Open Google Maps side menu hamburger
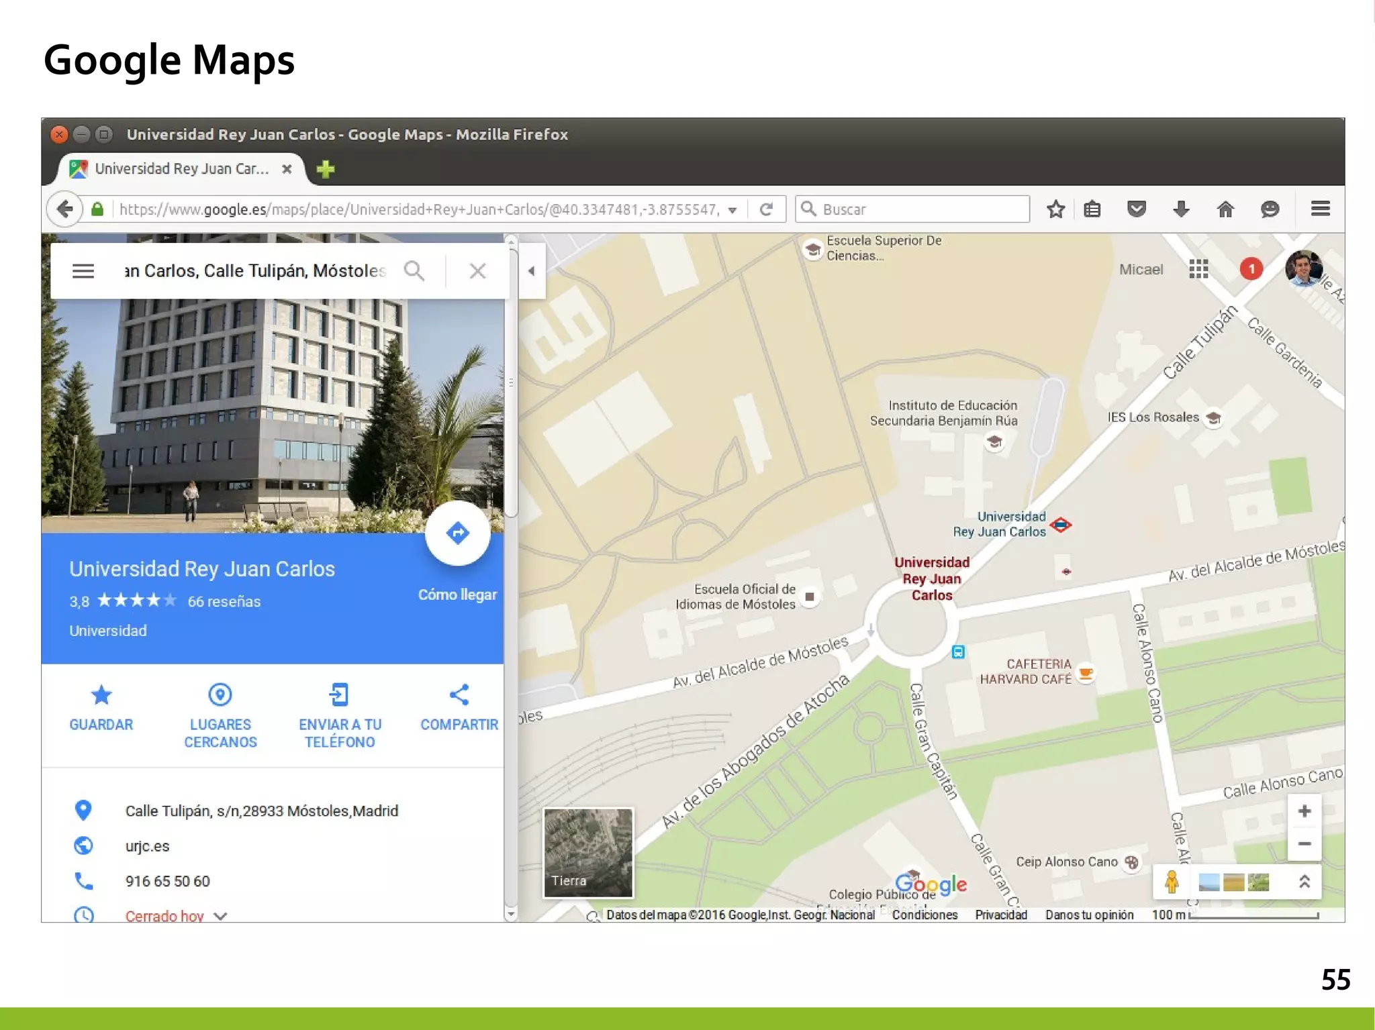This screenshot has height=1030, width=1375. [83, 271]
